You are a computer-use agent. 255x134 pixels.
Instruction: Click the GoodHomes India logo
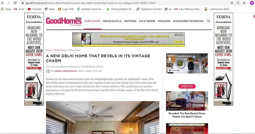tap(64, 21)
